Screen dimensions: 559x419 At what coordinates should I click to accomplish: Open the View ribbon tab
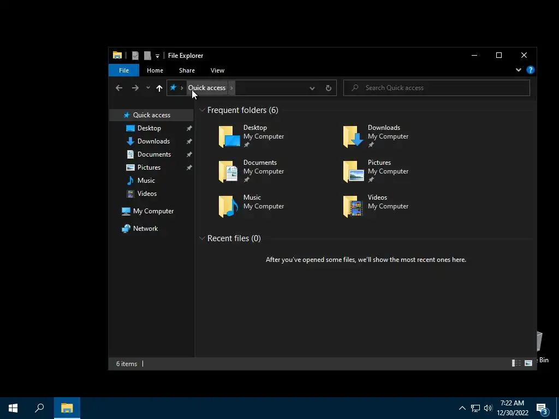point(217,70)
